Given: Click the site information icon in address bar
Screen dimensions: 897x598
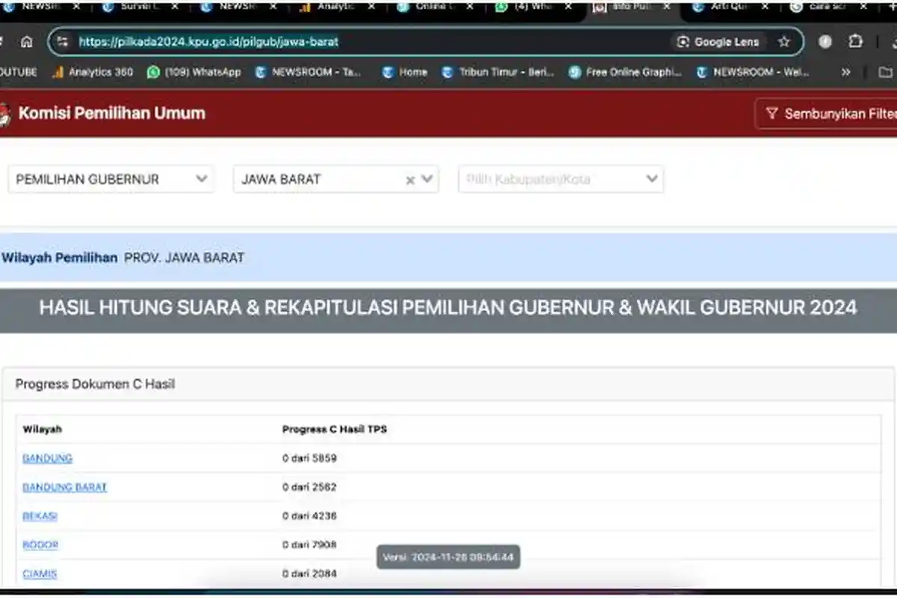Looking at the screenshot, I should point(63,42).
